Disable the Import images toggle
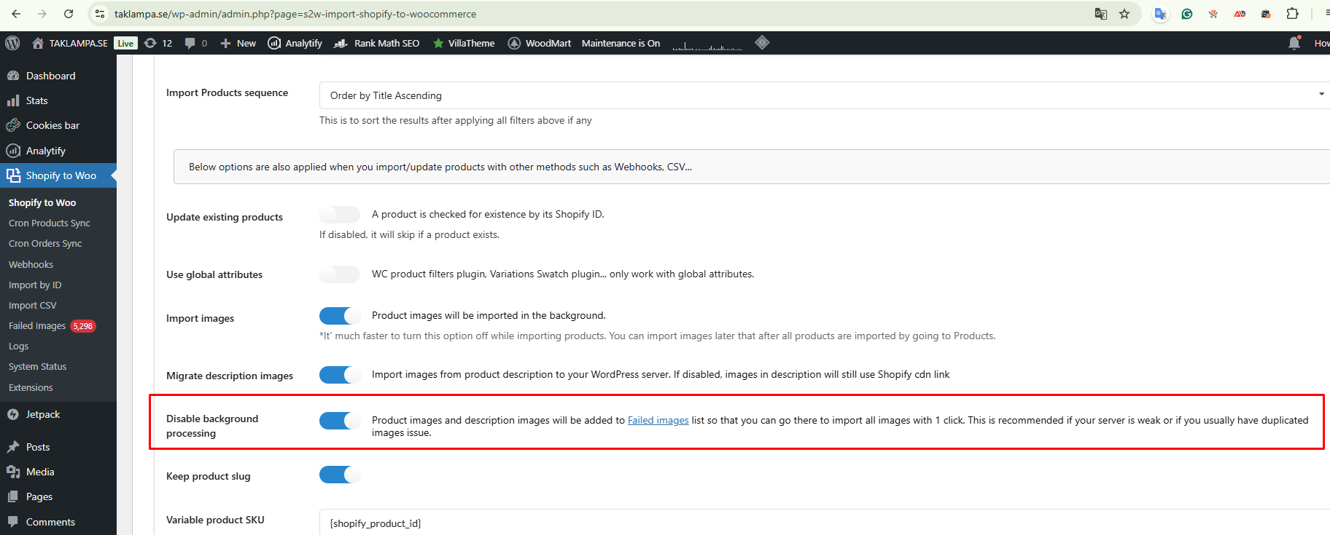 tap(340, 316)
